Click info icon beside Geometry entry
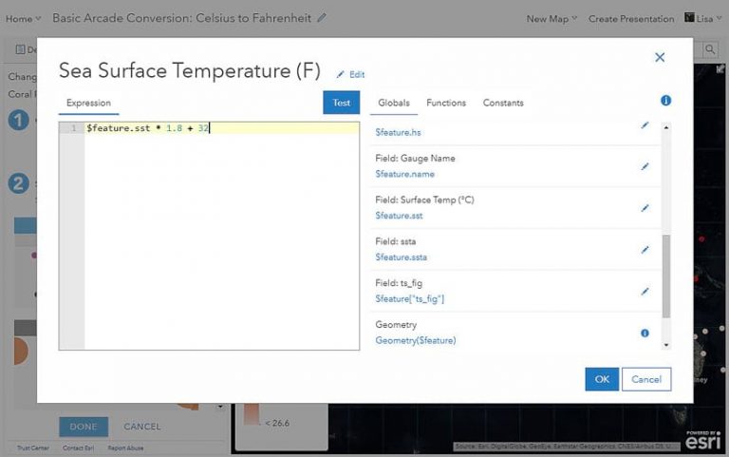The image size is (729, 457). tap(645, 333)
